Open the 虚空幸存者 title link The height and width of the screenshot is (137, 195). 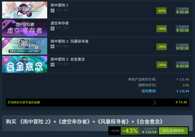tap(60, 23)
